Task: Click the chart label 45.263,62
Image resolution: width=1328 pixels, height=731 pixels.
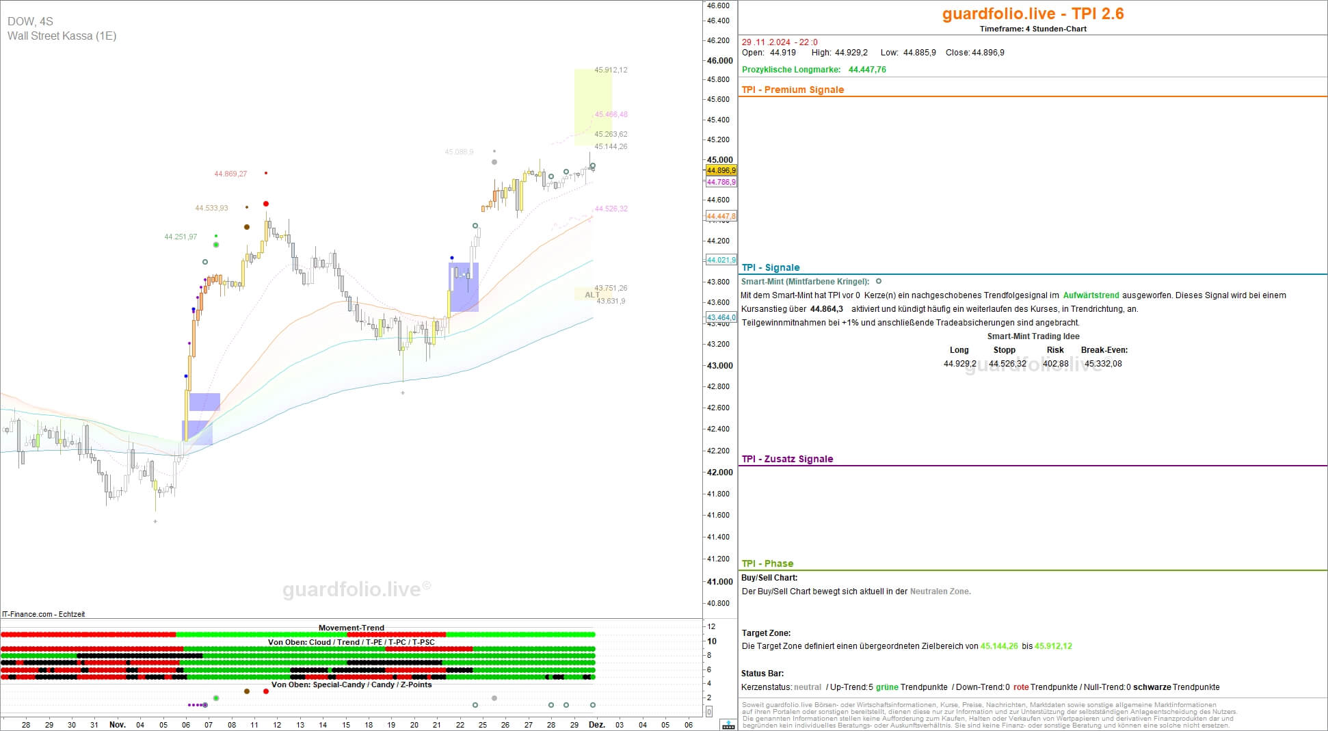Action: 611,134
